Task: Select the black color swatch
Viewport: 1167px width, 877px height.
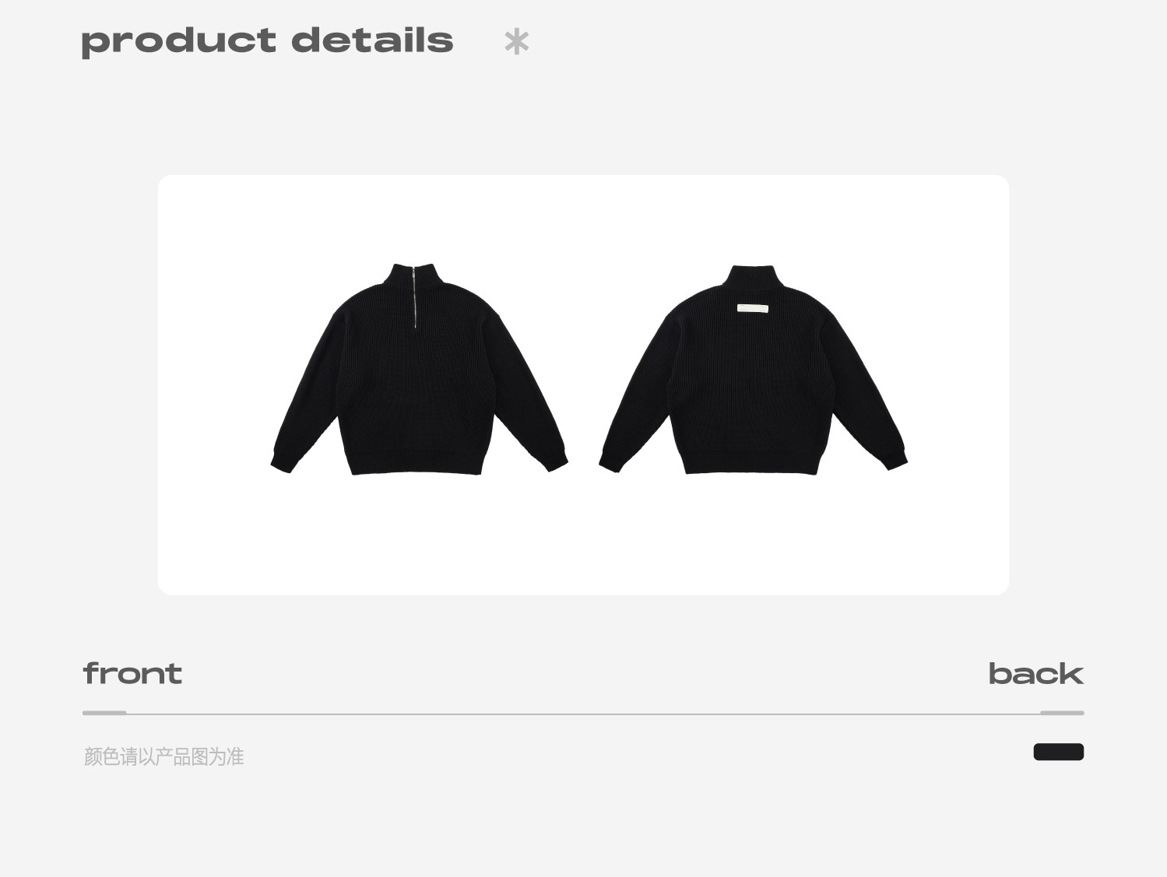Action: [1058, 752]
